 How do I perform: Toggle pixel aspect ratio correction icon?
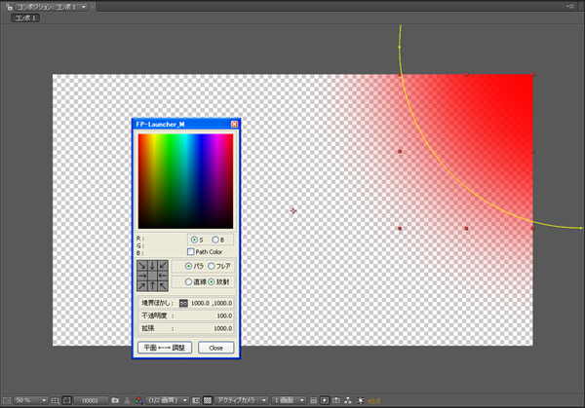(313, 400)
